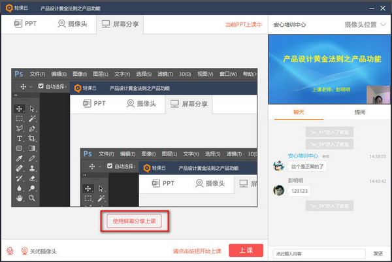Toggle the 自动选择 checkbox in the larger Photoshop options bar
Image resolution: width=392 pixels, height=262 pixels.
point(41,86)
